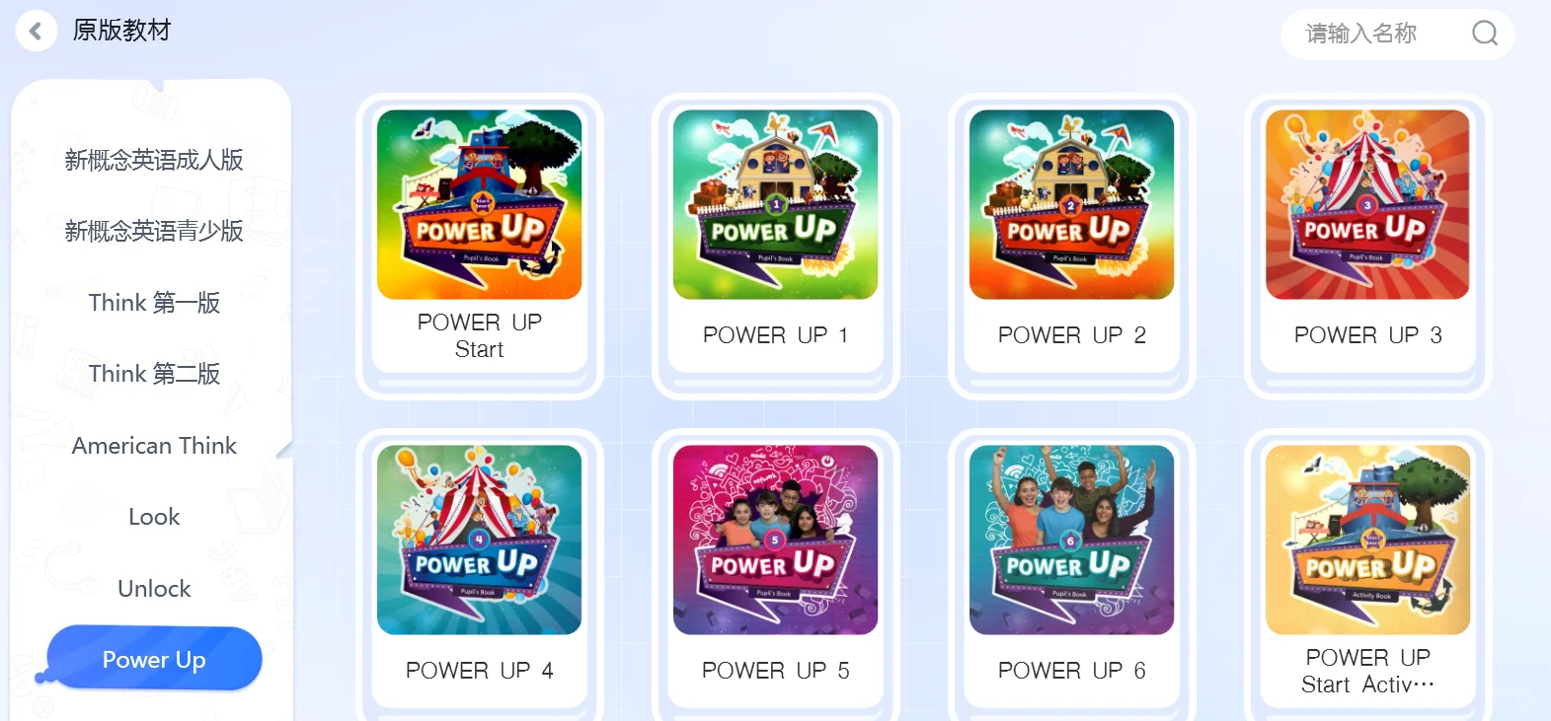
Task: Open the POWER UP Start book cover
Action: (480, 205)
